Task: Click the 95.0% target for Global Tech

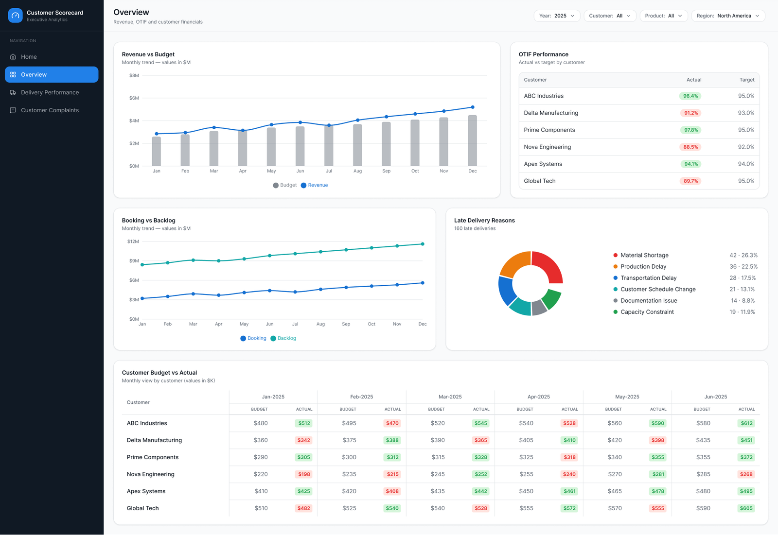Action: click(746, 181)
